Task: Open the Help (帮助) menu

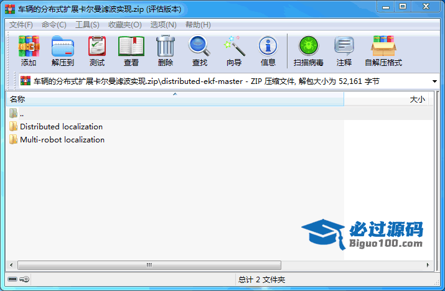Action: click(x=198, y=25)
